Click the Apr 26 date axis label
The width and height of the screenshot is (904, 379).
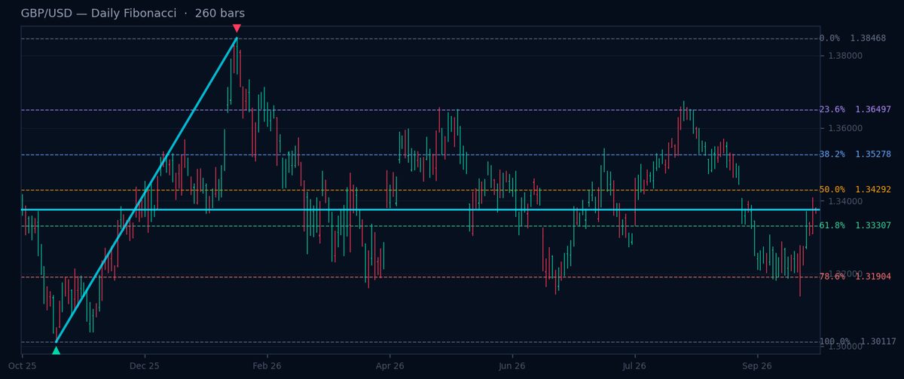[389, 366]
